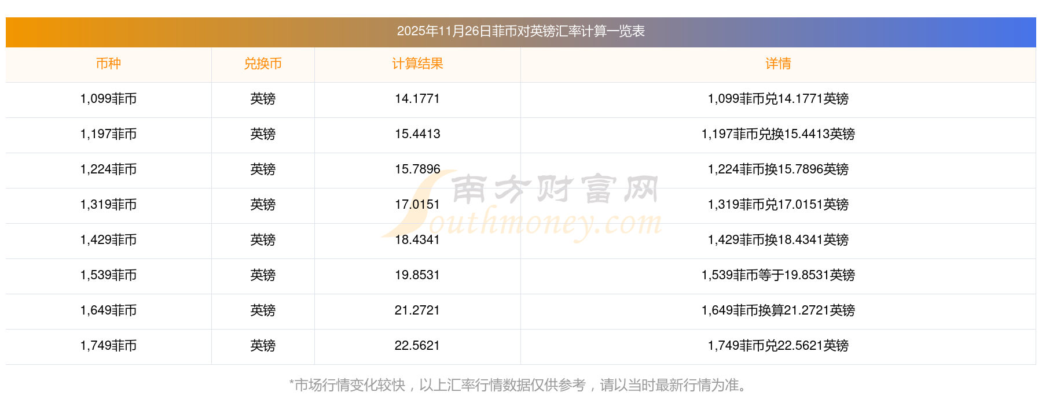Click 英镑 in the 1,319菲币 row
Screen dimensions: 1042x403
[263, 205]
